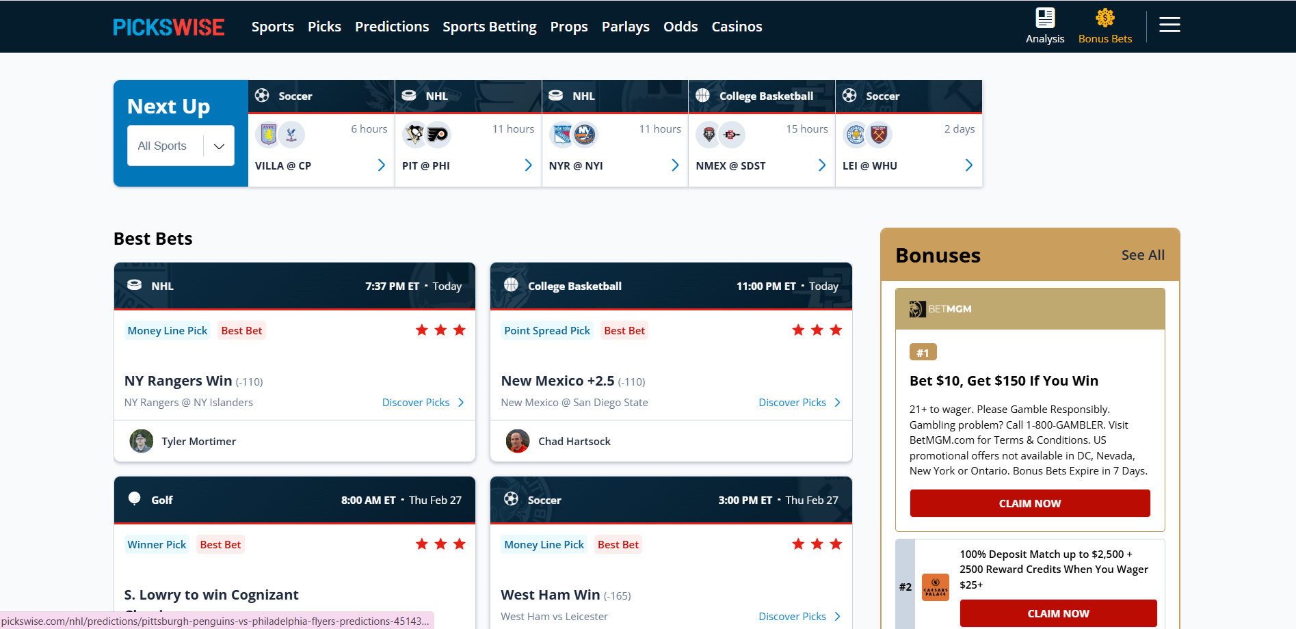1296x629 pixels.
Task: Click Chad Hartsock's avatar photo
Action: tap(518, 441)
